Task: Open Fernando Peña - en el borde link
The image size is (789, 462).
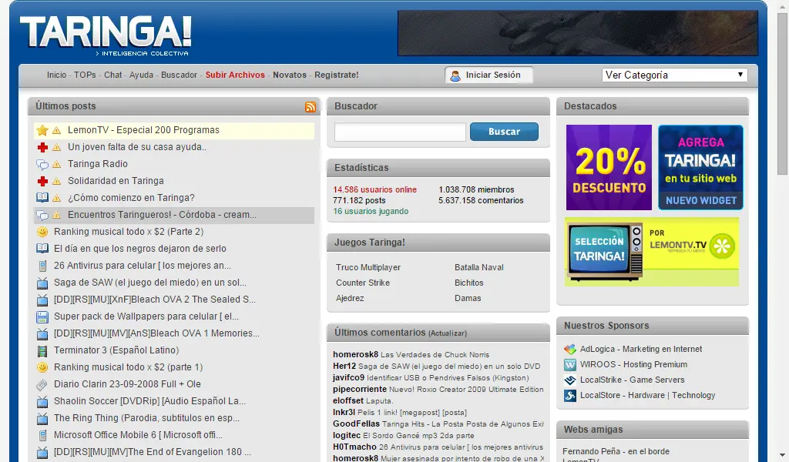Action: click(616, 451)
